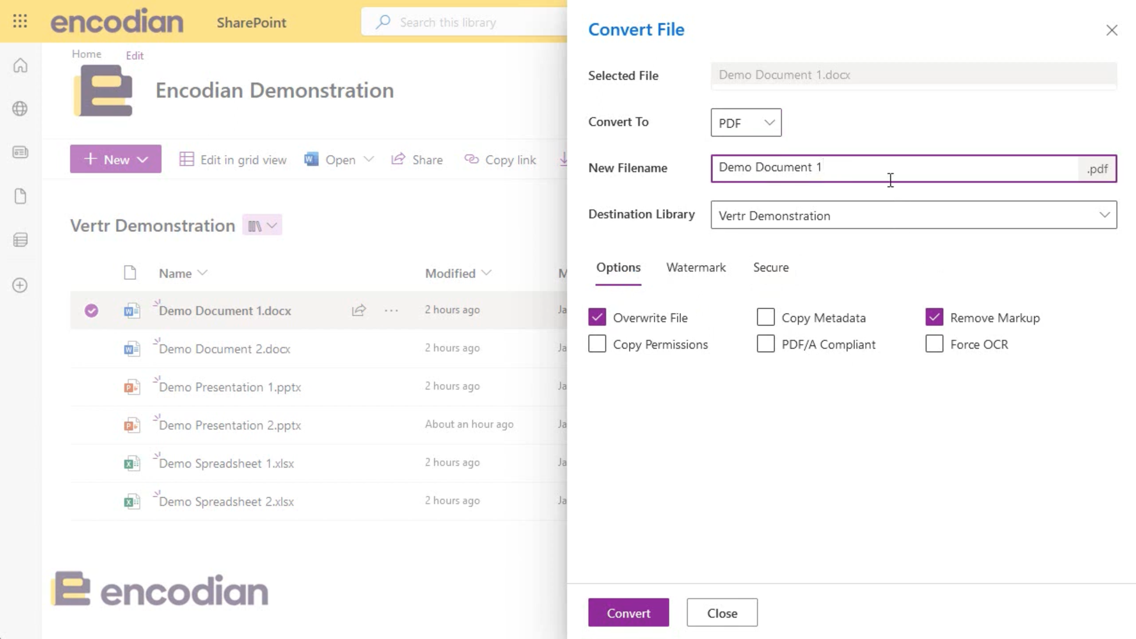Image resolution: width=1136 pixels, height=639 pixels.
Task: Enable Copy Permissions
Action: pyautogui.click(x=597, y=344)
